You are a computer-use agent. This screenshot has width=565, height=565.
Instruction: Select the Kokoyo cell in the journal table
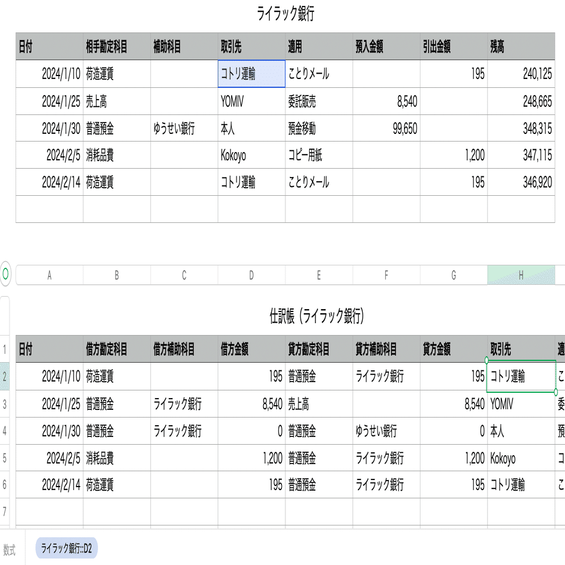(521, 458)
